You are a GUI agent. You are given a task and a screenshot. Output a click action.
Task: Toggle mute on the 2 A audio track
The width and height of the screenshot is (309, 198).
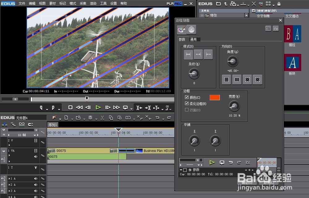36,185
